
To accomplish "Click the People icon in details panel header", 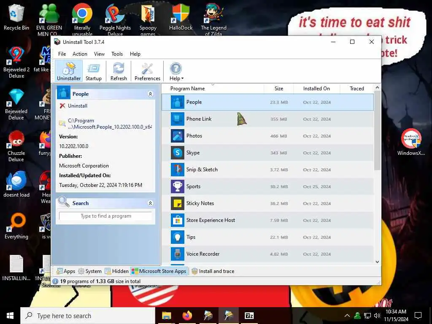I will tap(64, 92).
